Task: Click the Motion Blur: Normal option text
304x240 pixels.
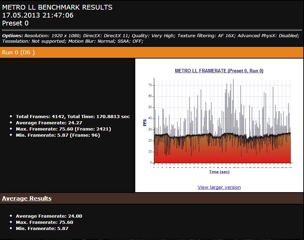Action: (x=91, y=41)
